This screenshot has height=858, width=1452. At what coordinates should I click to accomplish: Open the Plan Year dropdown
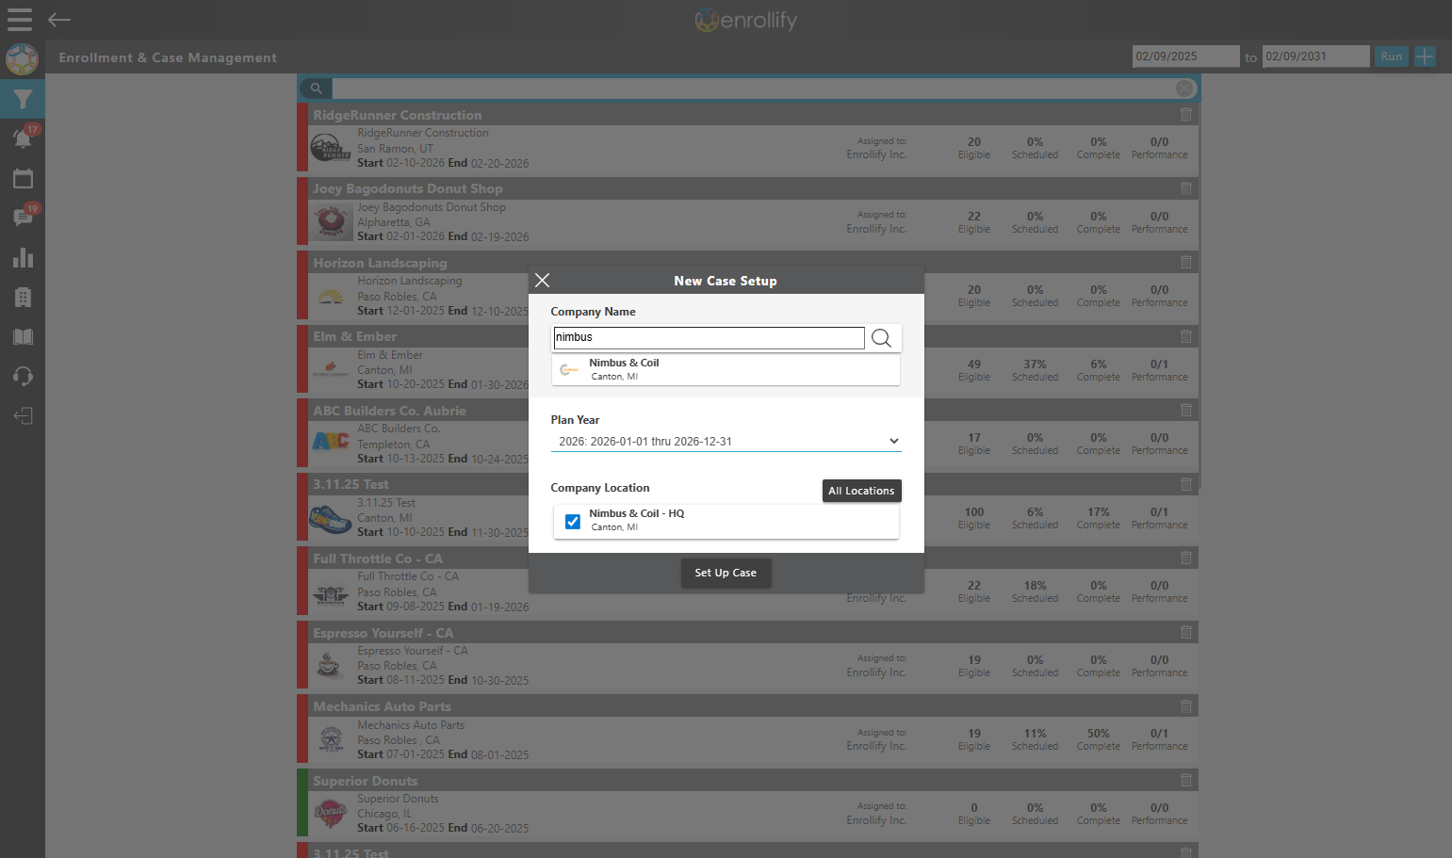[726, 441]
